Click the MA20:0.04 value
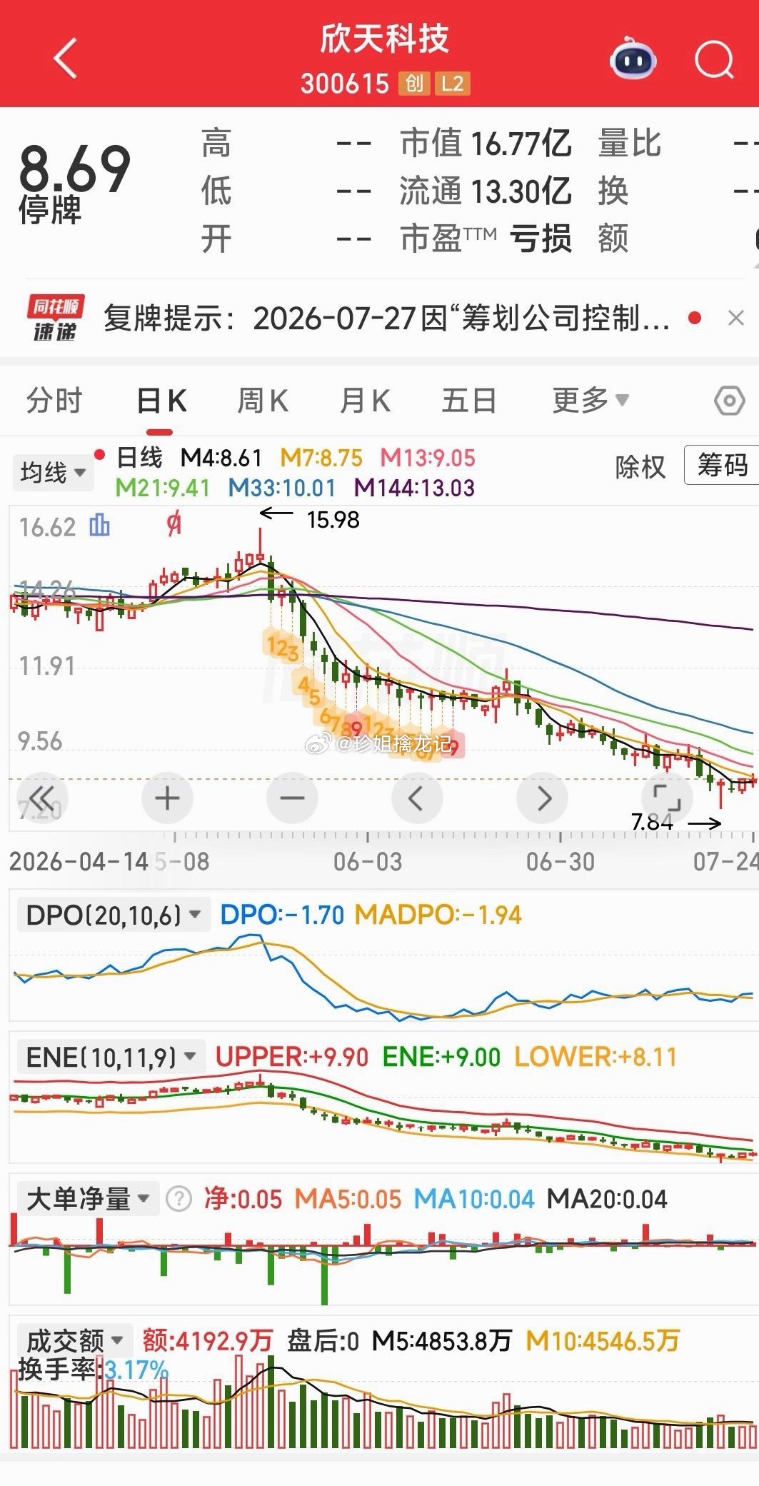 [607, 1198]
